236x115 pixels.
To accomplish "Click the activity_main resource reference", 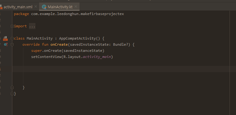I will click(97, 57).
